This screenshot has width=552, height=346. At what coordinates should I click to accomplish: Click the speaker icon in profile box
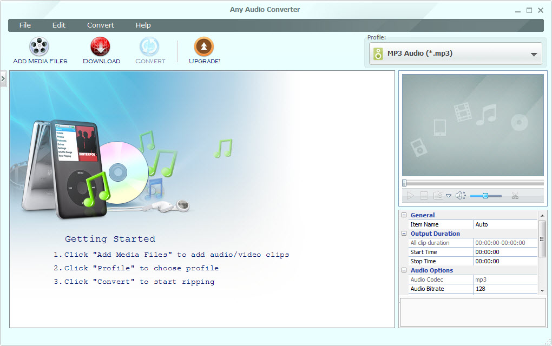click(x=378, y=54)
